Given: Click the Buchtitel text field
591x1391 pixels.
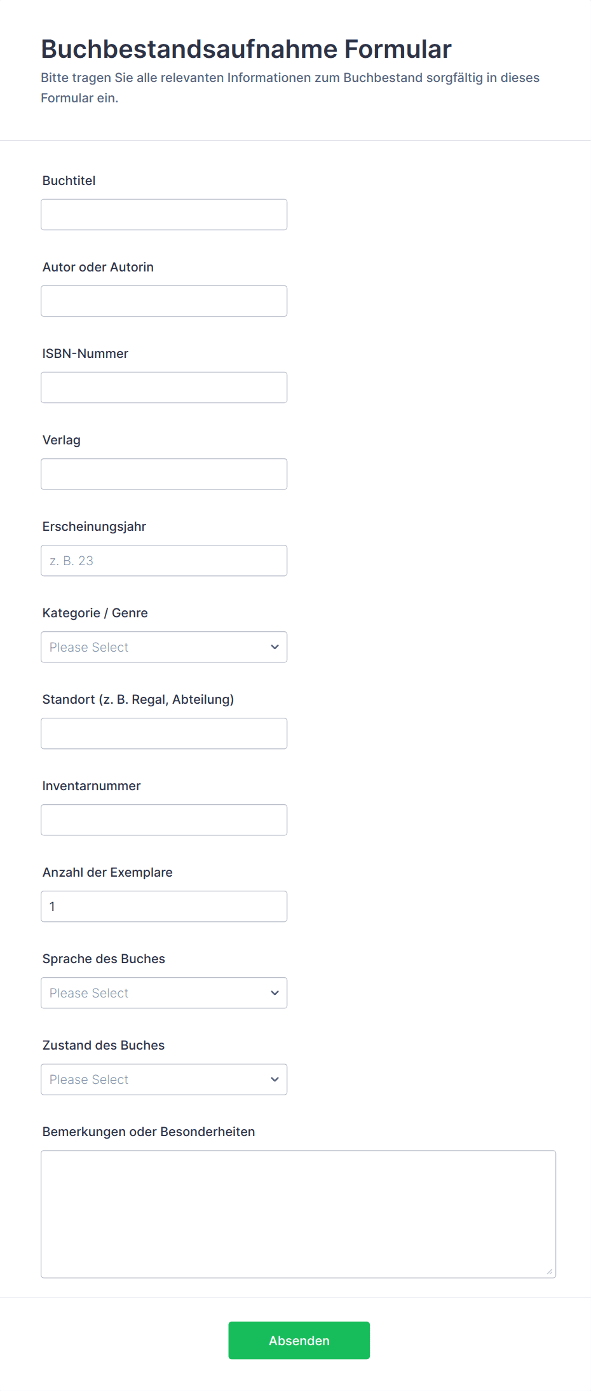Looking at the screenshot, I should tap(164, 215).
